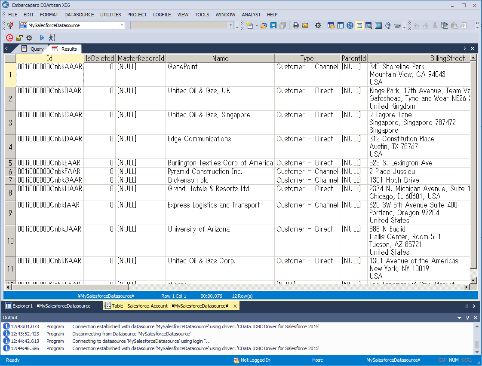Select the GenePoint cell in Name column

click(x=220, y=67)
